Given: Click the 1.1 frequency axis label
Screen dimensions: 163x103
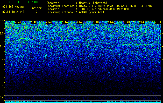Looking at the screenshot, I should coord(2,33).
